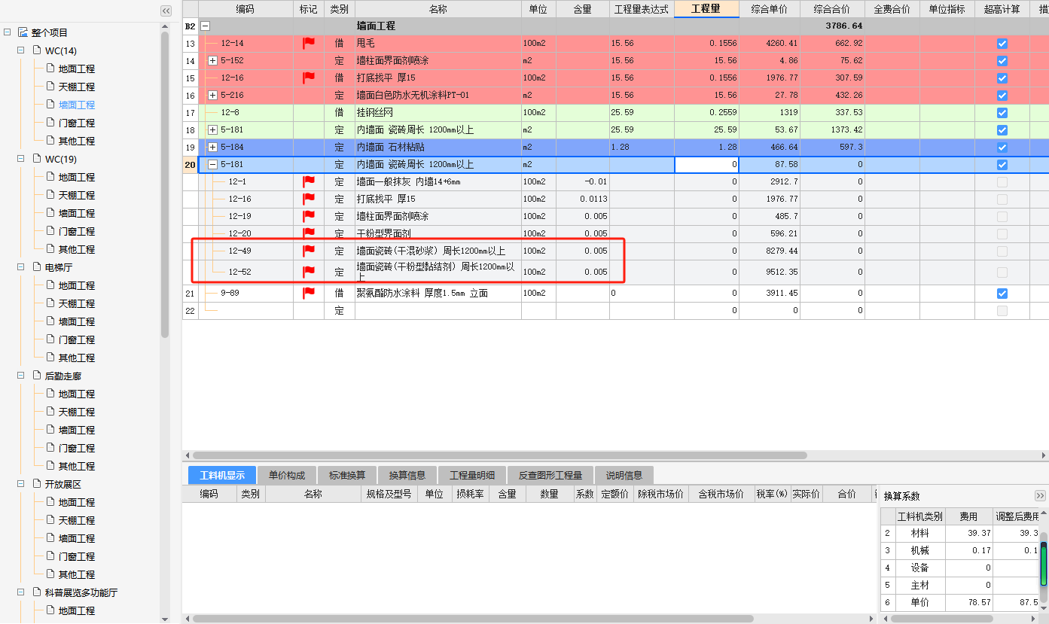Select 天棚工程 under WC(14)

click(77, 87)
